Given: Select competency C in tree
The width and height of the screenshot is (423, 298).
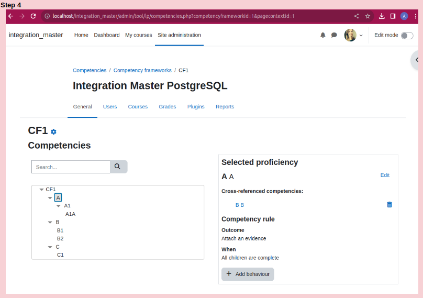Looking at the screenshot, I should (x=58, y=247).
